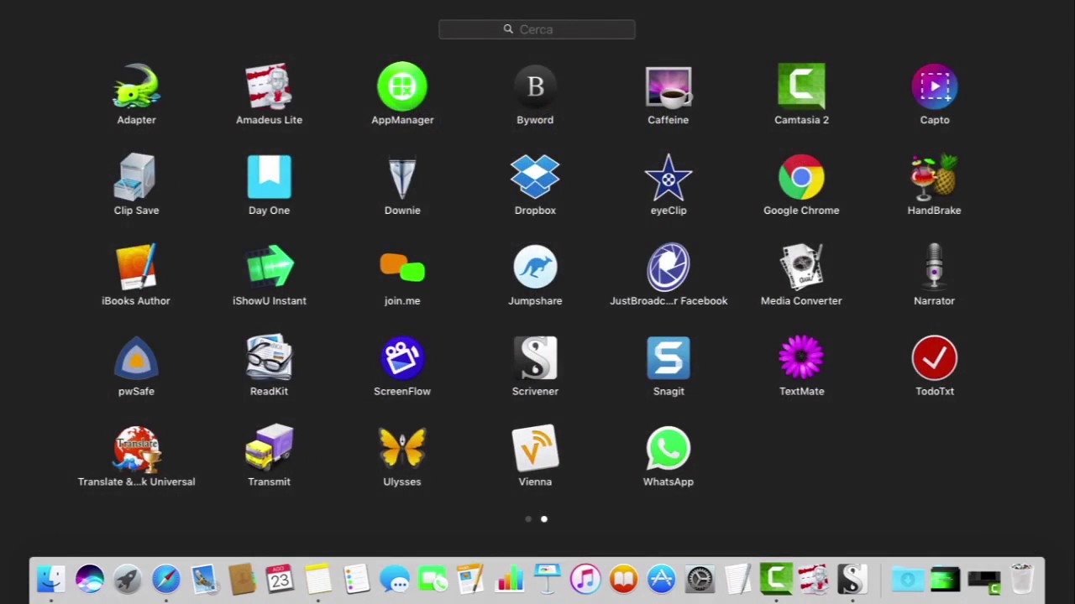
Task: Switch to the first Launchpad page dot
Action: click(x=528, y=519)
